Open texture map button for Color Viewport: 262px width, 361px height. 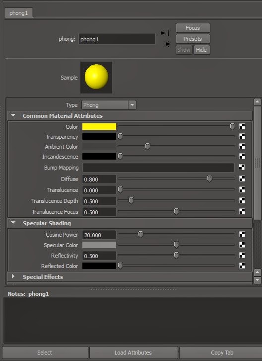(x=242, y=126)
